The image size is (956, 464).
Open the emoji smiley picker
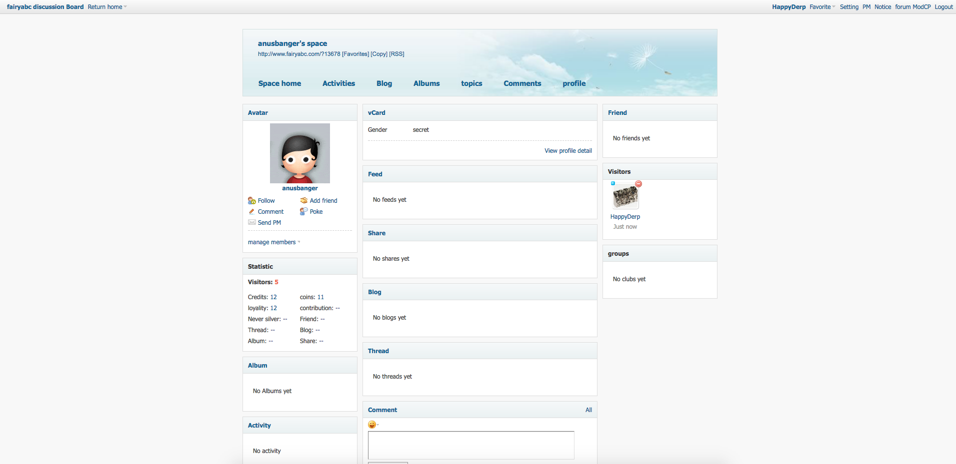[x=372, y=425]
